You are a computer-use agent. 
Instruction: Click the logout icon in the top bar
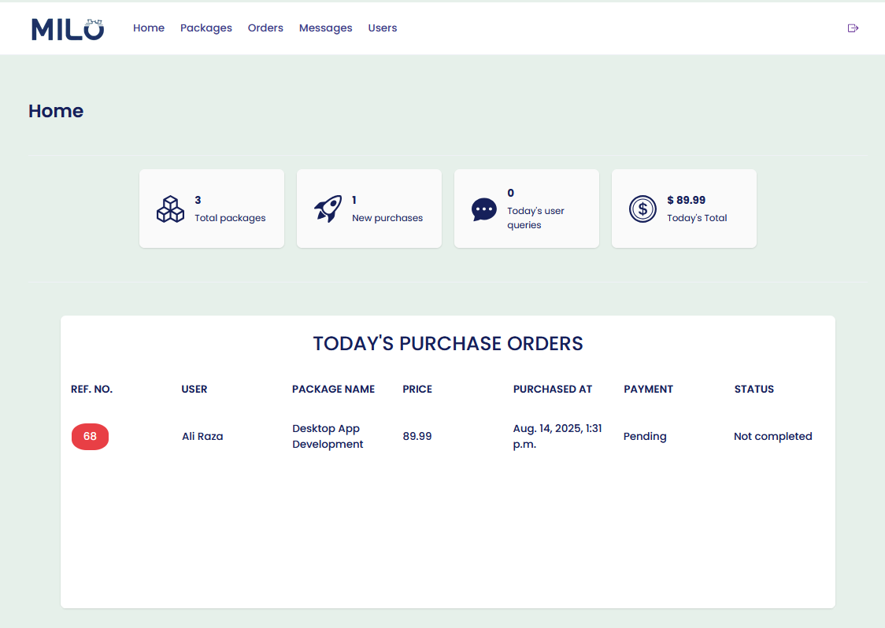click(x=853, y=28)
